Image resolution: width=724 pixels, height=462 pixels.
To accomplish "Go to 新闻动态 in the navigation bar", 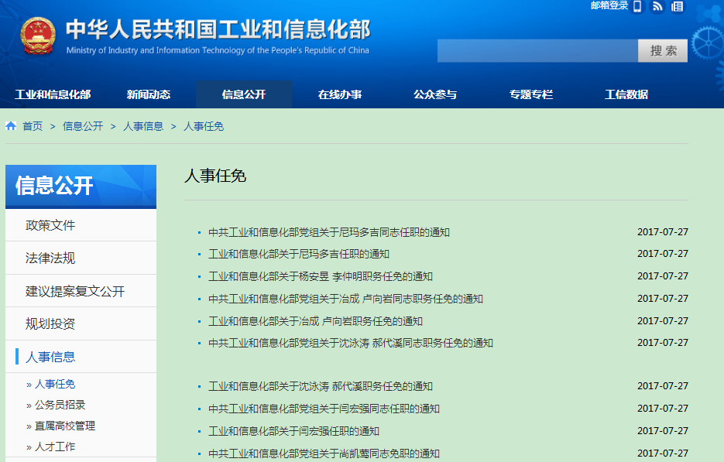I will (149, 94).
